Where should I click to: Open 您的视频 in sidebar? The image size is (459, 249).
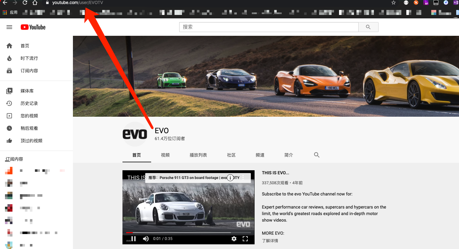[x=36, y=116]
